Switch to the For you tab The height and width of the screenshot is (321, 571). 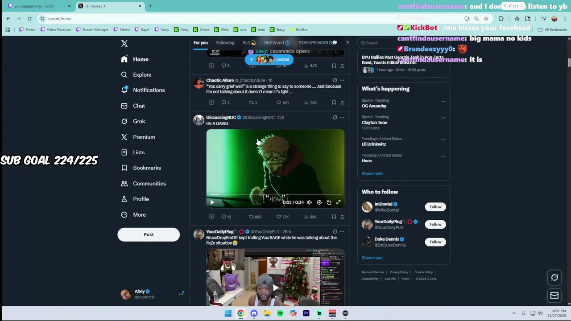(200, 43)
